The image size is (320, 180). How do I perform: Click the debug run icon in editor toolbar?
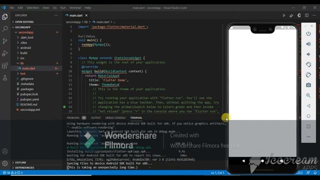pos(291,15)
